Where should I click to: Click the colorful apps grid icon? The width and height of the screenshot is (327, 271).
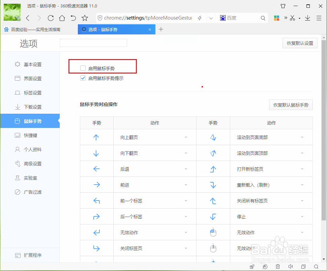tap(276, 18)
